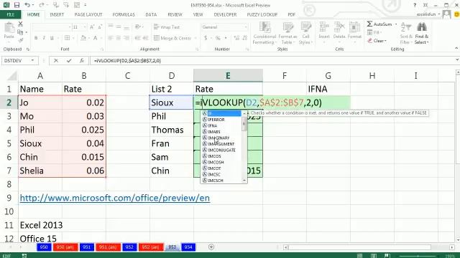Image resolution: width=460 pixels, height=258 pixels.
Task: Switch to the FUZZY LOOKUP tab
Action: coord(262,14)
